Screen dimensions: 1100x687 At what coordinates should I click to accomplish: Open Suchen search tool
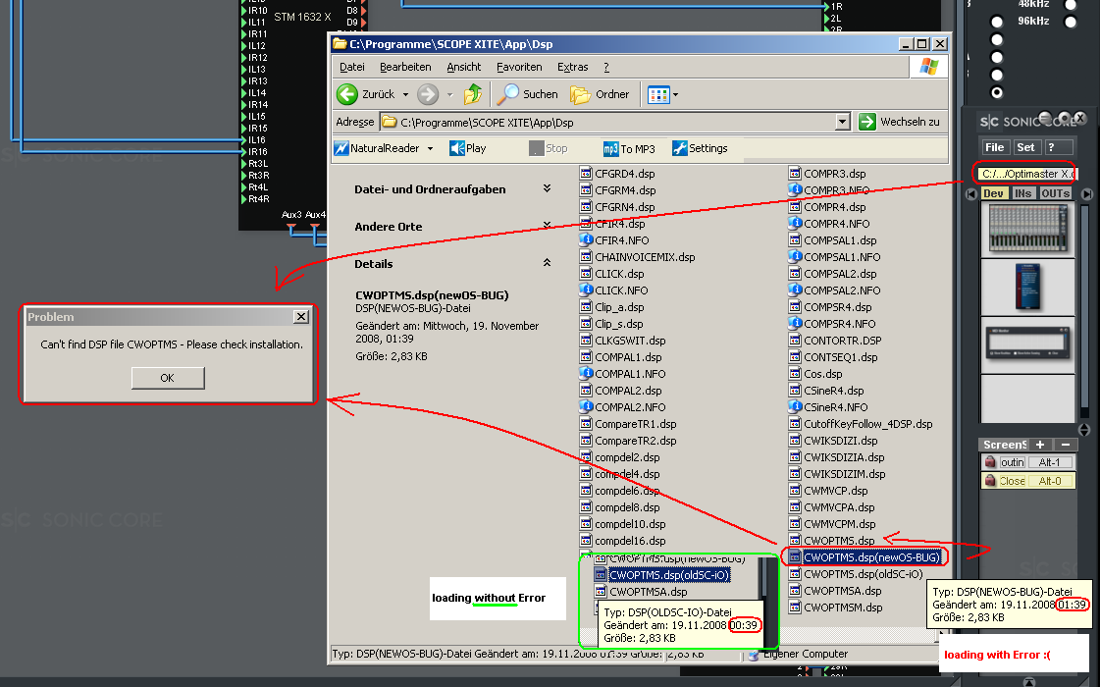(528, 94)
